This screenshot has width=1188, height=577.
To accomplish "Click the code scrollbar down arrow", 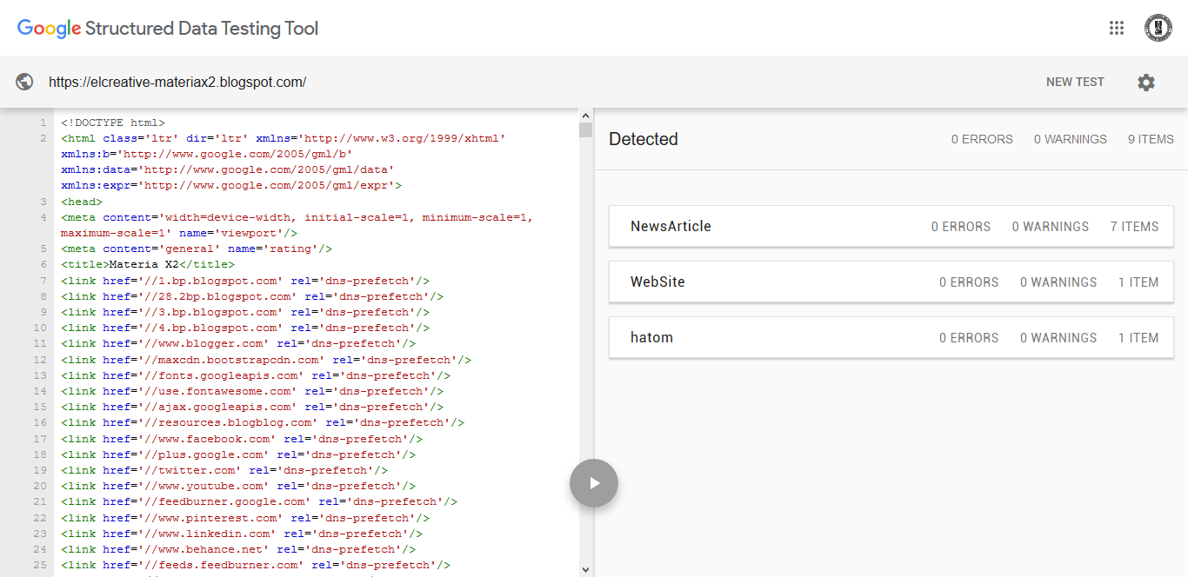I will [585, 569].
